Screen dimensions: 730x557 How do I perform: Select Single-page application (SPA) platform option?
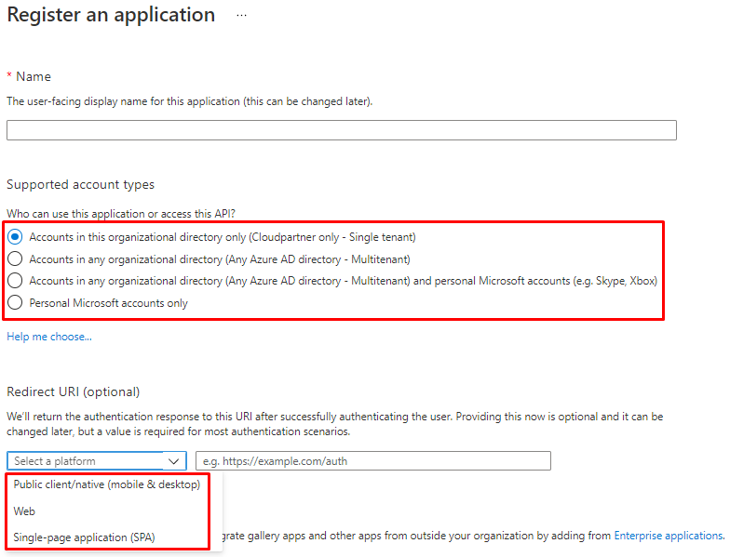84,537
